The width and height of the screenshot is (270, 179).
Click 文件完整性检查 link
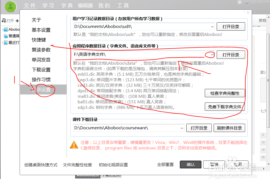click(x=78, y=165)
